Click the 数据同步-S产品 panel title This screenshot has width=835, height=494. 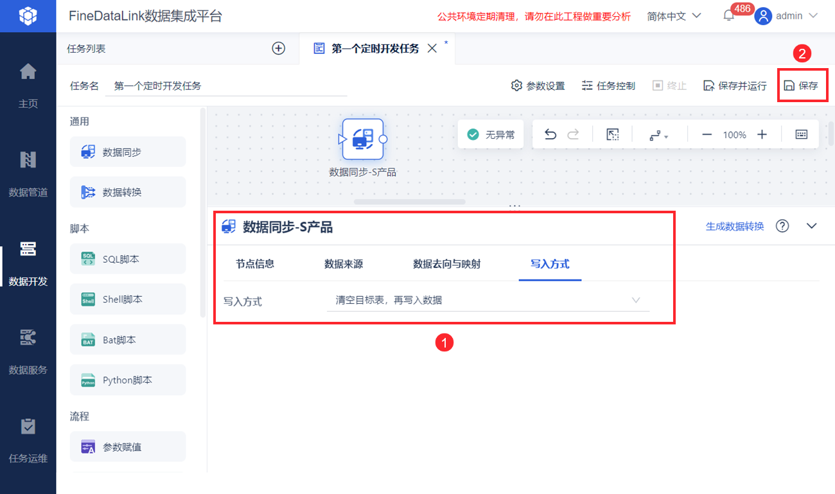coord(288,226)
